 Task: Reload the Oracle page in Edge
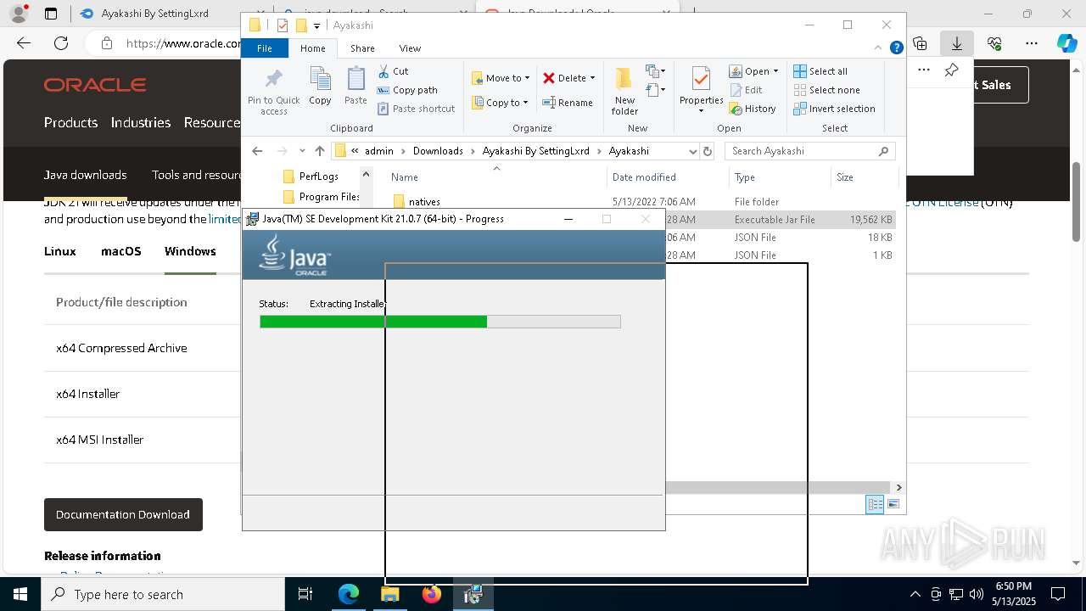(x=61, y=43)
